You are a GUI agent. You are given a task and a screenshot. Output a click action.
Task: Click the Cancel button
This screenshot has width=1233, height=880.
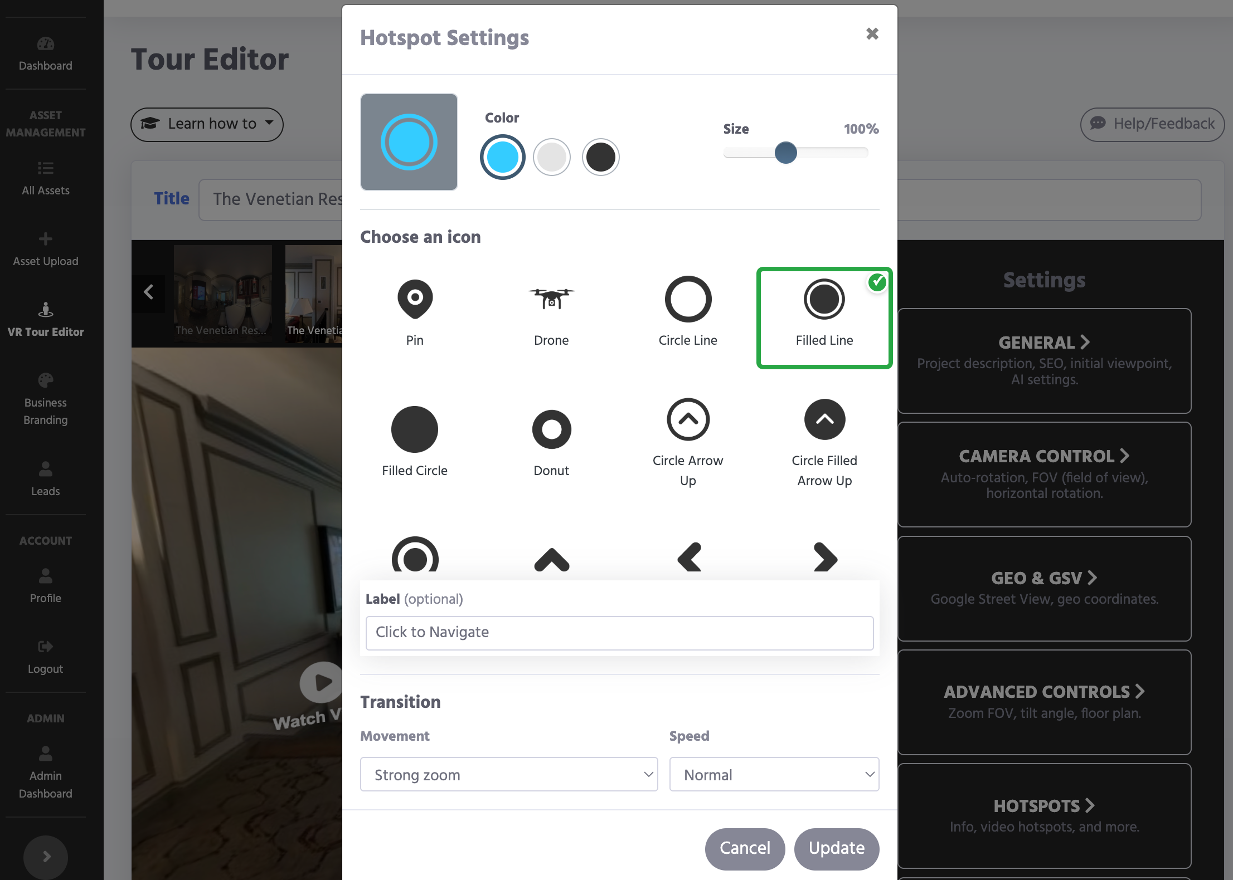tap(745, 848)
